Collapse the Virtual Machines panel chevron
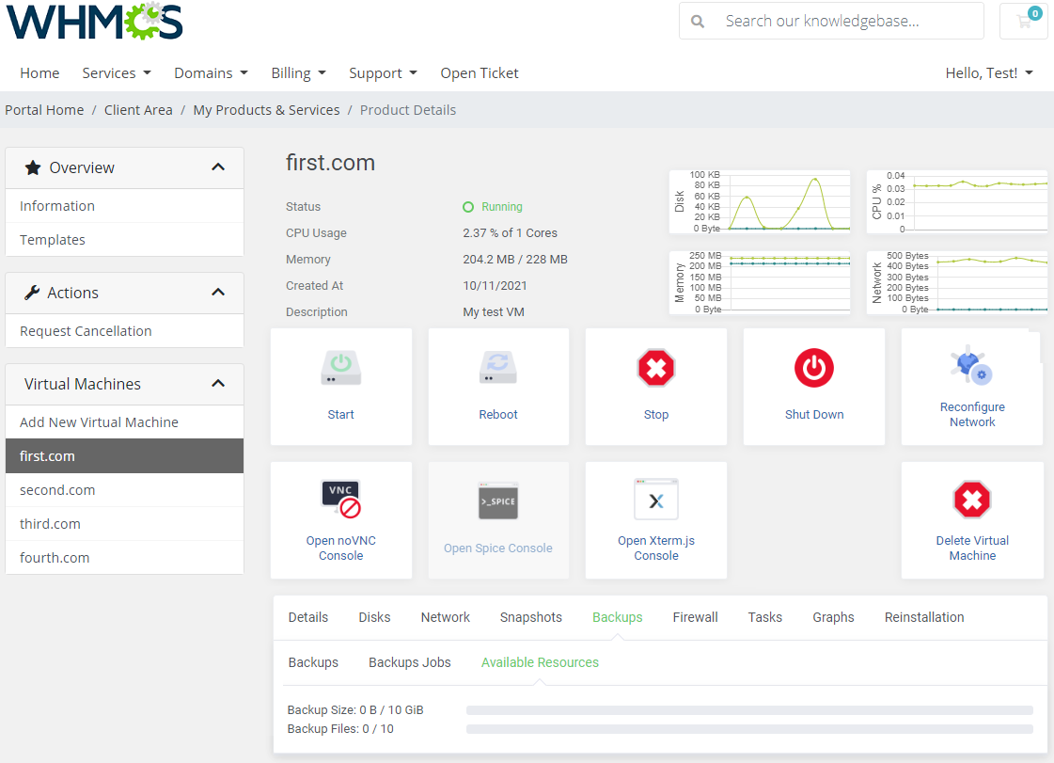Image resolution: width=1054 pixels, height=763 pixels. [x=218, y=384]
